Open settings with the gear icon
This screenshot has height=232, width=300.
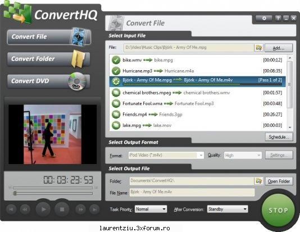pos(264,18)
